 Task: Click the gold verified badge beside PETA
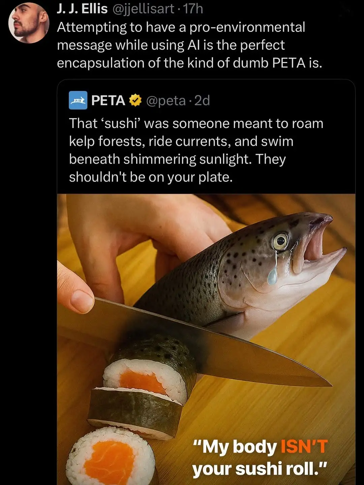135,100
